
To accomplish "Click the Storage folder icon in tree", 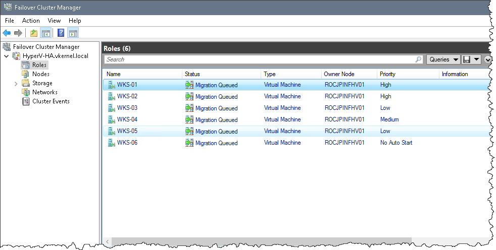I will pos(26,83).
